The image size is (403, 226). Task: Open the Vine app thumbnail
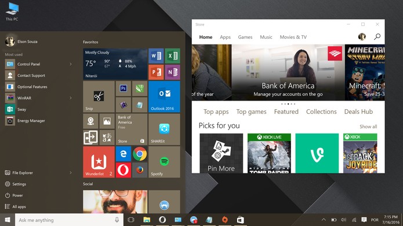317,153
